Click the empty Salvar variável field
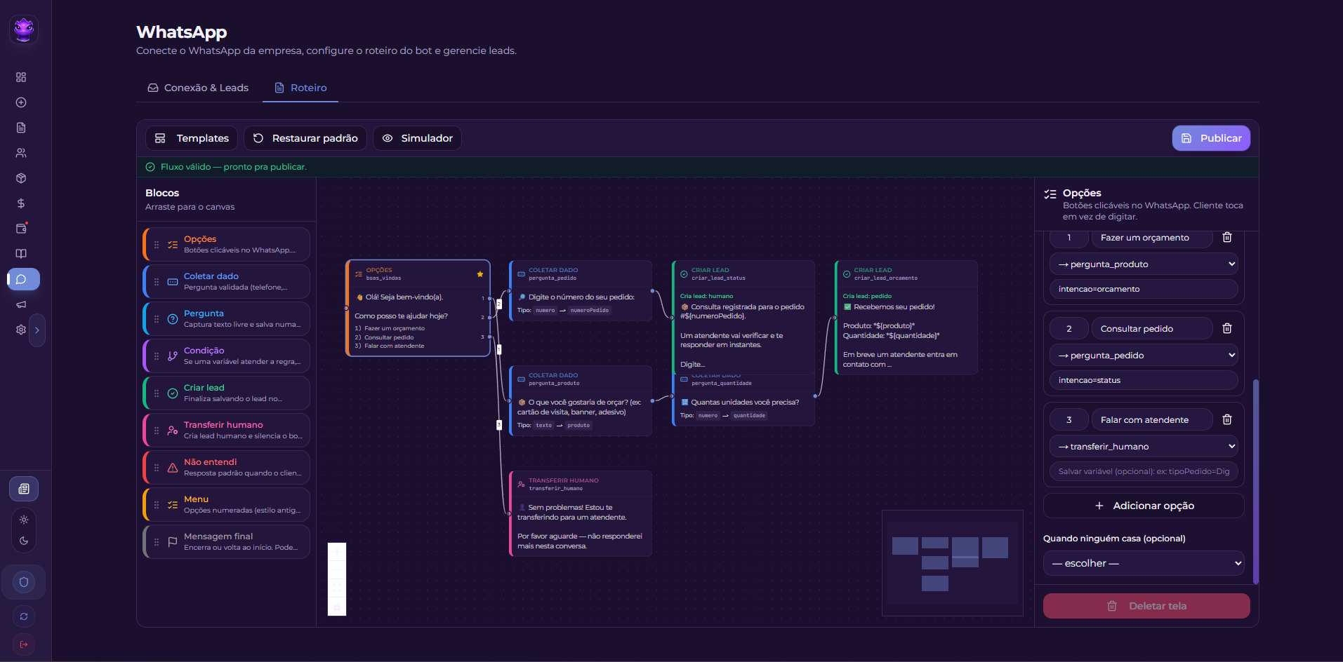Viewport: 1343px width, 662px height. coord(1144,471)
